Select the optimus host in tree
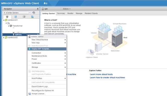The width and height of the screenshot is (167, 96). point(19,34)
